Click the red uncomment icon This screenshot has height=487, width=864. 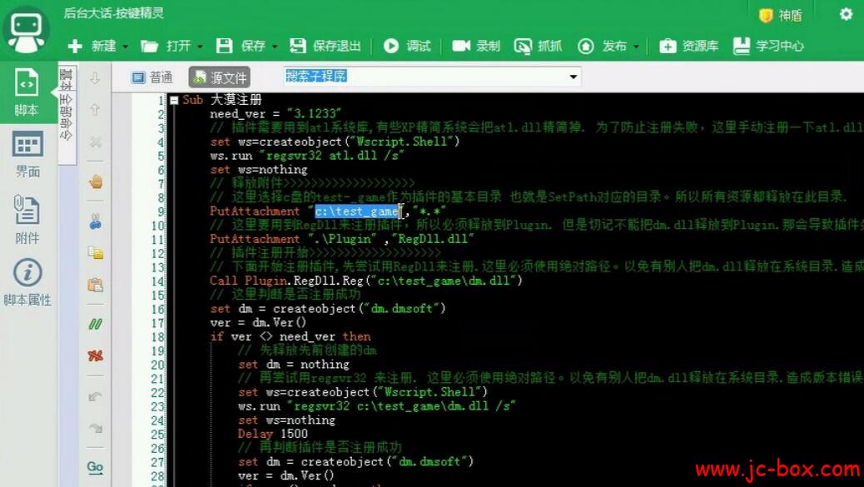(96, 356)
